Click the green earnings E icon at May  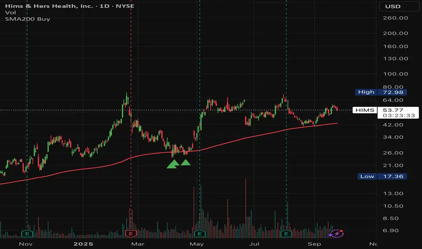200,234
